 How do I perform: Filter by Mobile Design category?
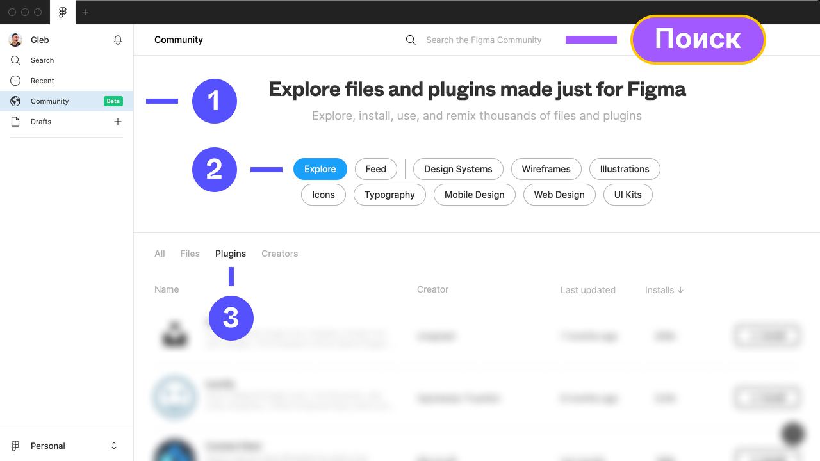click(475, 195)
